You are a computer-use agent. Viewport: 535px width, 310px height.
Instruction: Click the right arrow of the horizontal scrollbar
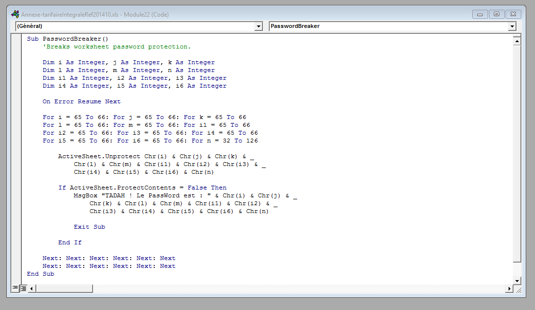(509, 288)
